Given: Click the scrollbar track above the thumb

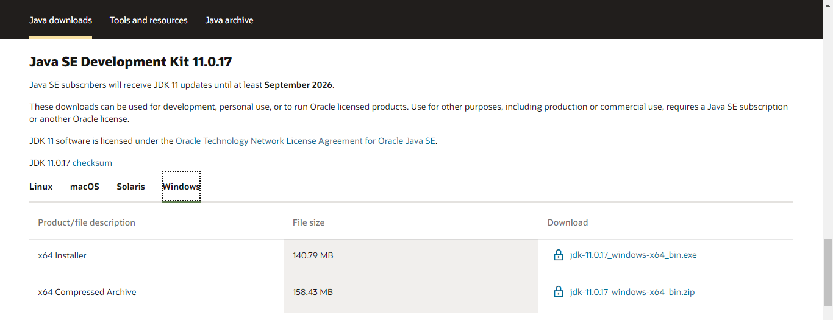Looking at the screenshot, I should (827, 122).
